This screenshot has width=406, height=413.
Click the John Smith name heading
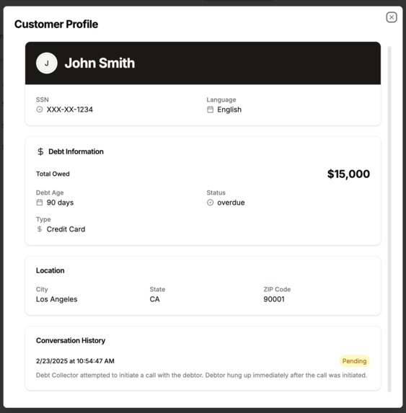tap(100, 63)
